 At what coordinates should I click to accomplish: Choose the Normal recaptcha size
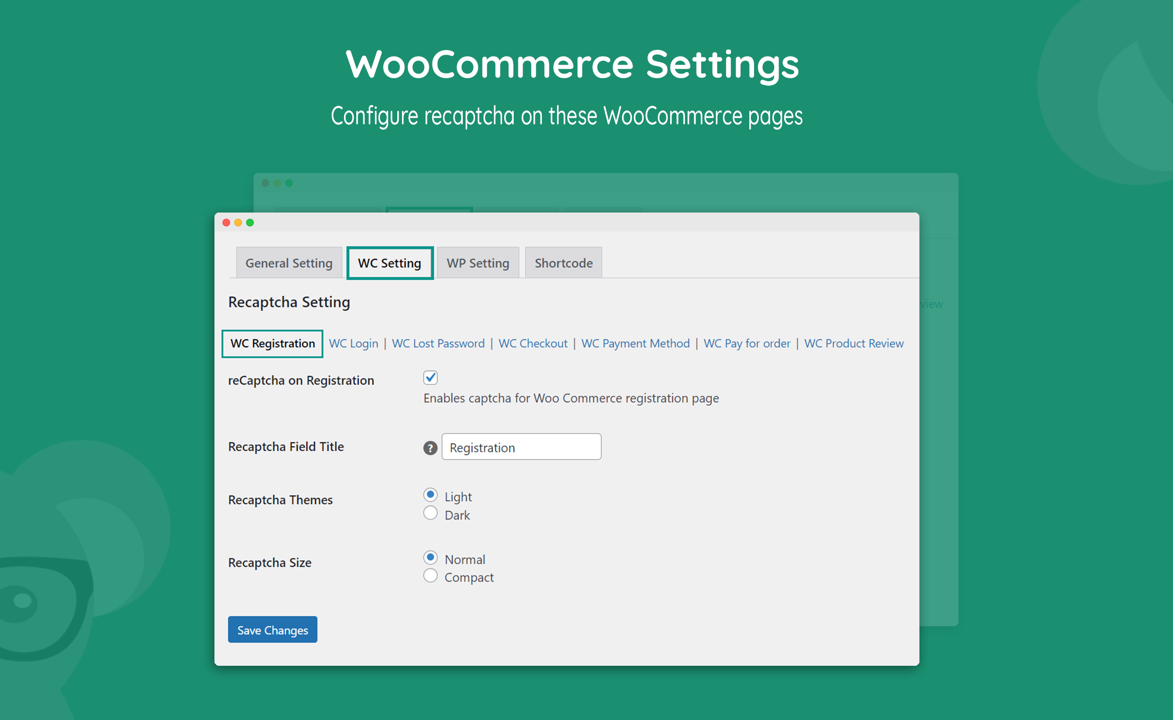pos(431,557)
